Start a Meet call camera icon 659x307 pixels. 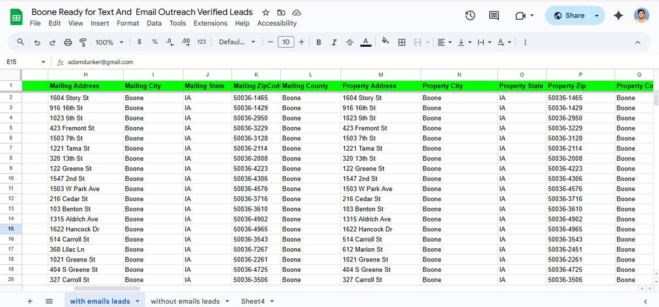click(x=521, y=16)
